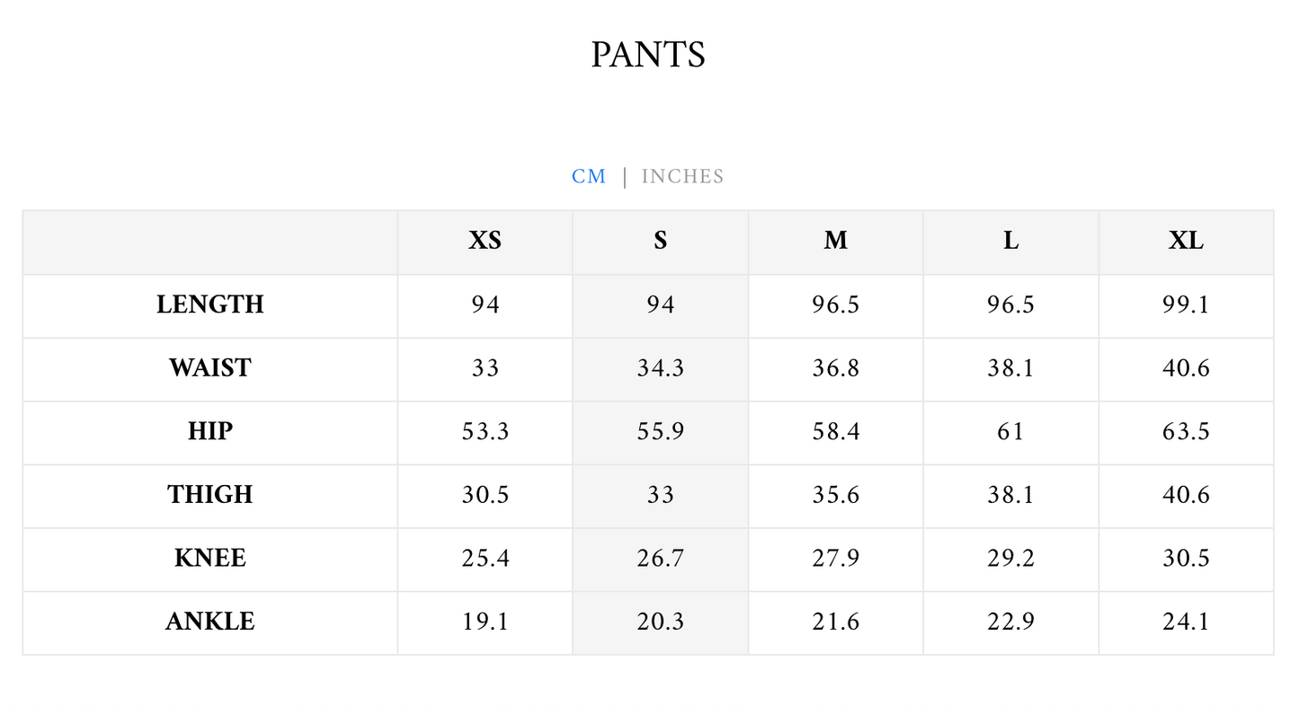Select the L size column header

1011,241
